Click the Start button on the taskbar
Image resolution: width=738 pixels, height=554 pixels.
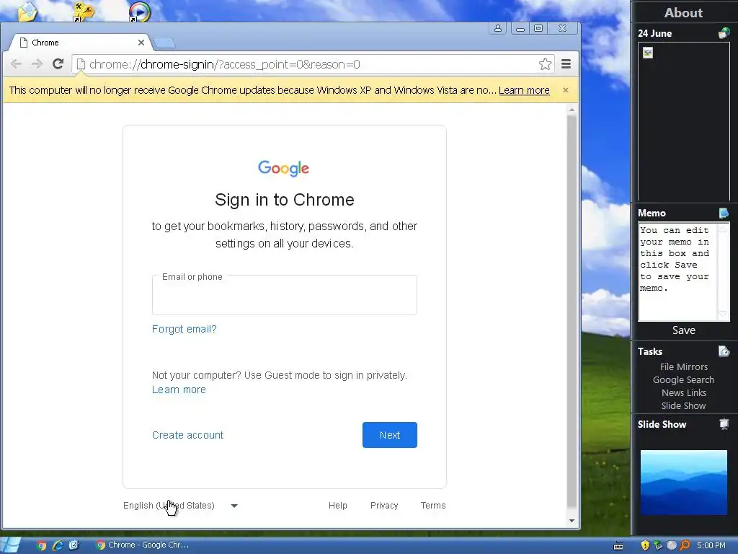tap(10, 545)
